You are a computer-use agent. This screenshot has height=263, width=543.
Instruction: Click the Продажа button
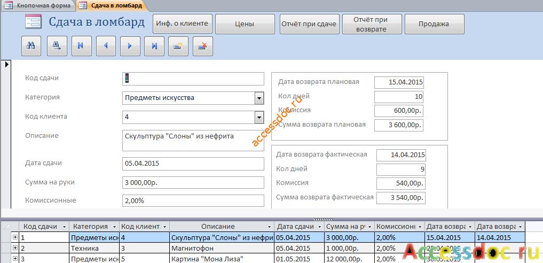pos(434,24)
